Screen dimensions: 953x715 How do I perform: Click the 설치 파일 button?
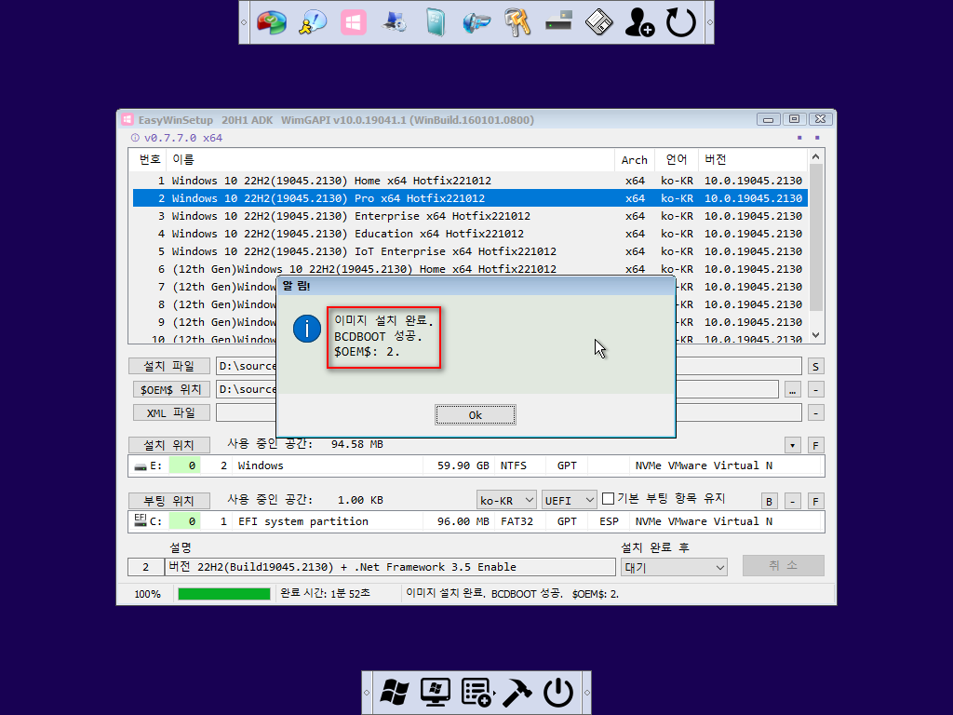click(169, 366)
